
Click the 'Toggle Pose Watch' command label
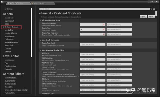point(49,43)
